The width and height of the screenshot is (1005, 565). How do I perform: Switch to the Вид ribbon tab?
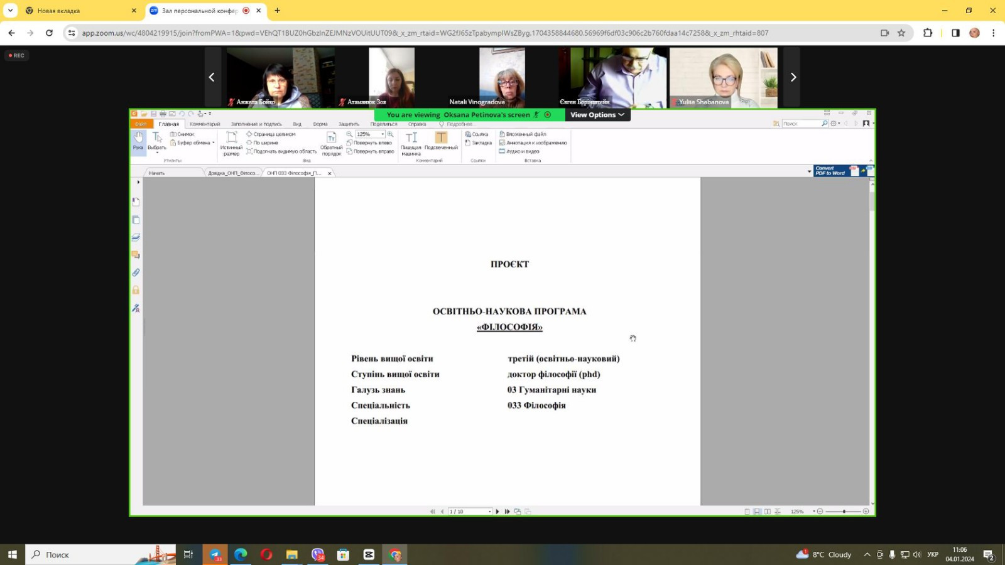297,124
